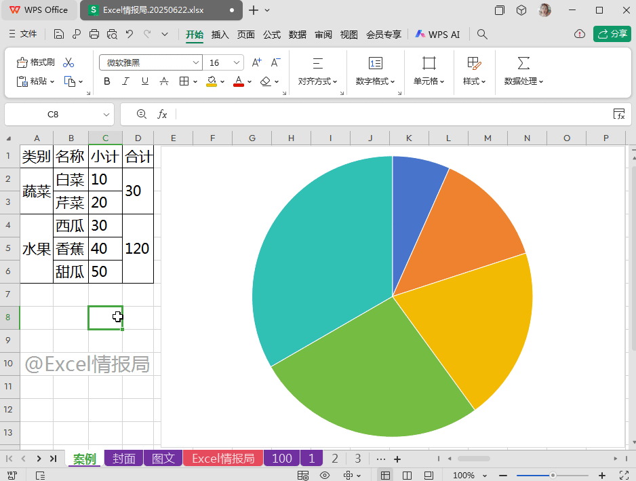Click the cut scissors icon
Screen dimensions: 636x481
tap(68, 62)
